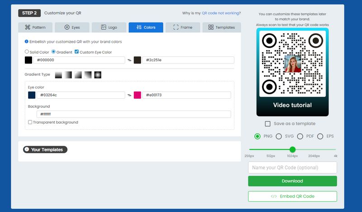Switch to the Eyes tab

(x=72, y=28)
